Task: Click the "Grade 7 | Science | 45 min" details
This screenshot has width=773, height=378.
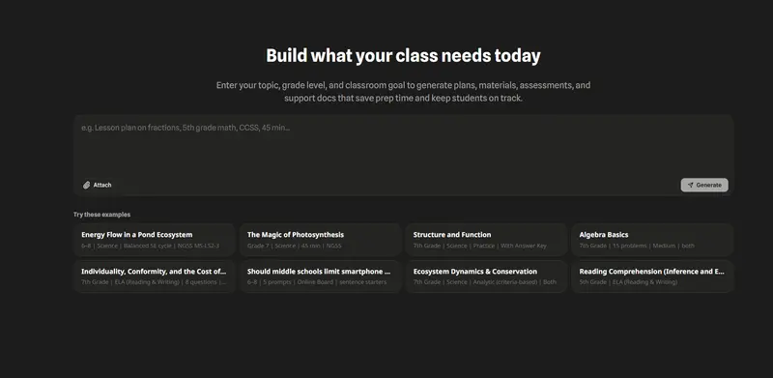Action: click(x=295, y=246)
